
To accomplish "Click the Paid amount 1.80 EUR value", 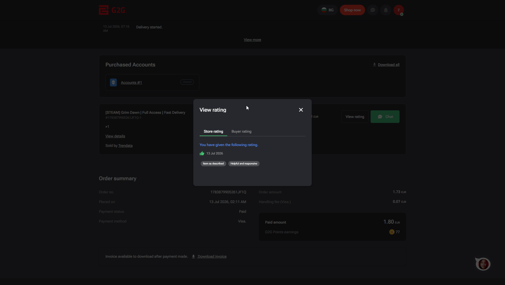I will tap(392, 222).
